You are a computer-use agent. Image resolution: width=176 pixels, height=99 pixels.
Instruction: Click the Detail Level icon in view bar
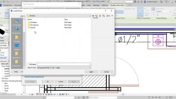37,94
